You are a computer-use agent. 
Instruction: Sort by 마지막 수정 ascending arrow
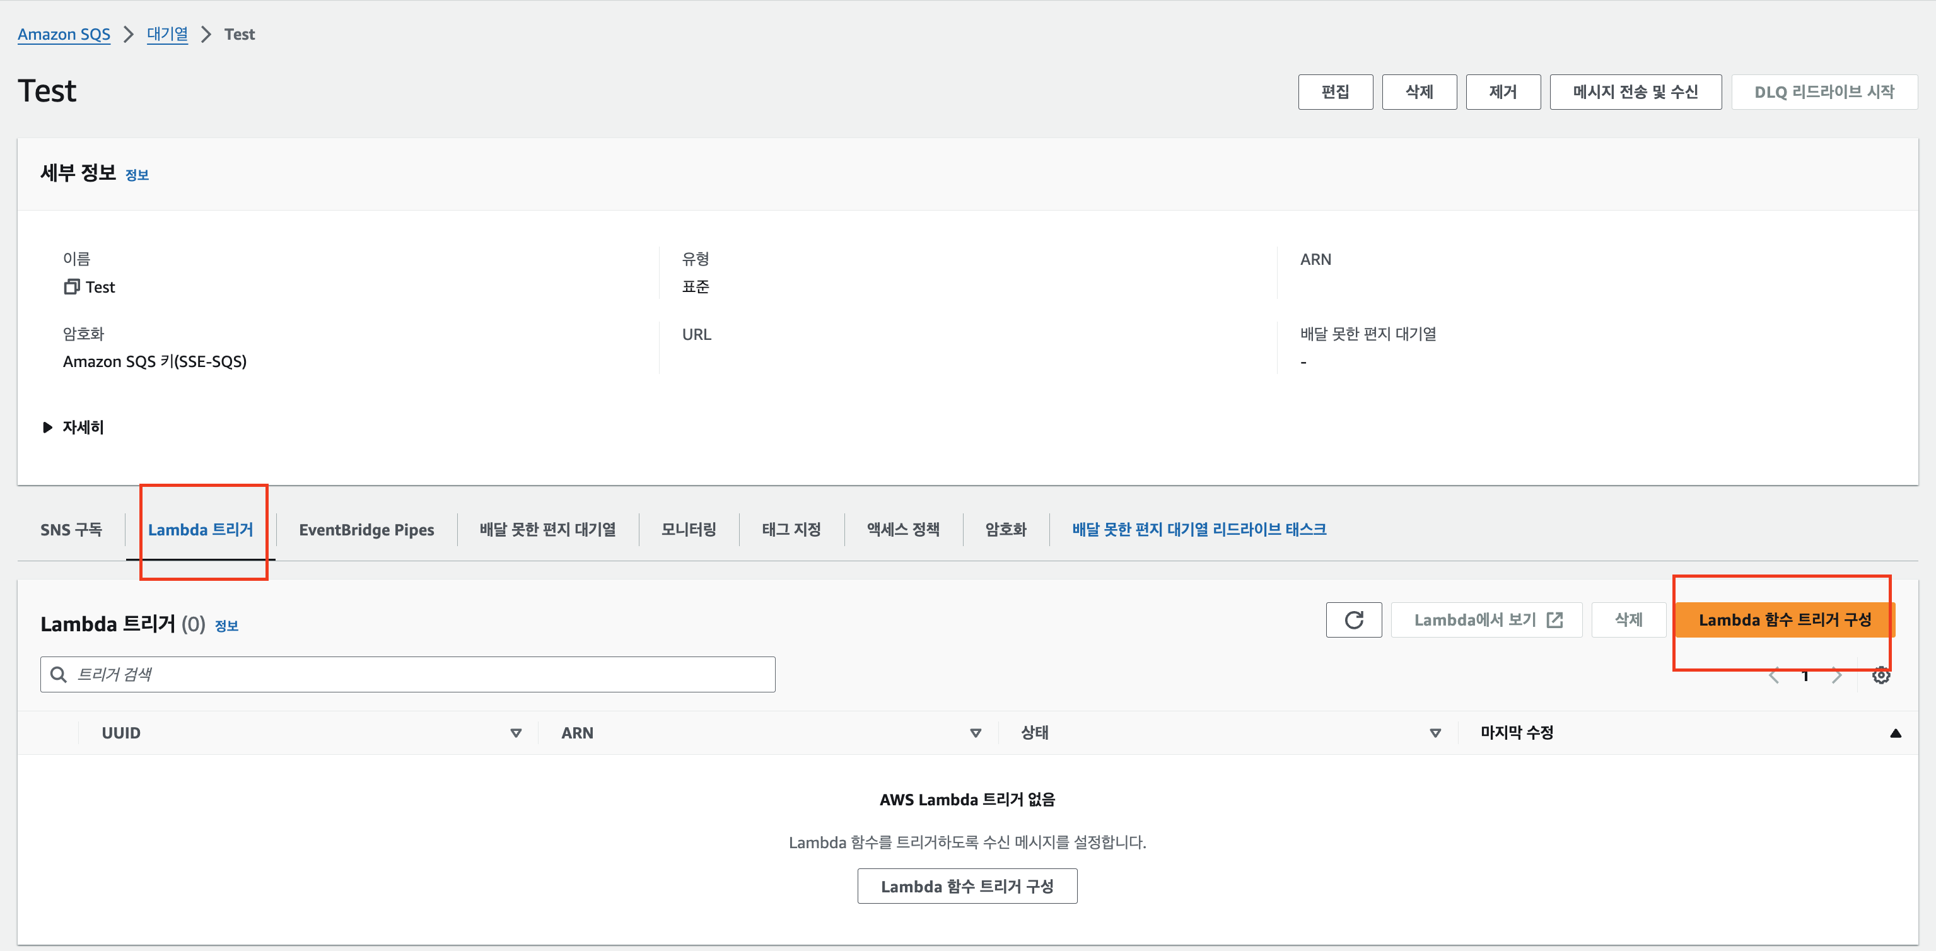pos(1896,733)
